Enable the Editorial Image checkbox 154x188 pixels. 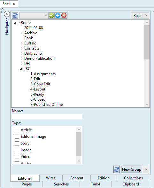17,137
